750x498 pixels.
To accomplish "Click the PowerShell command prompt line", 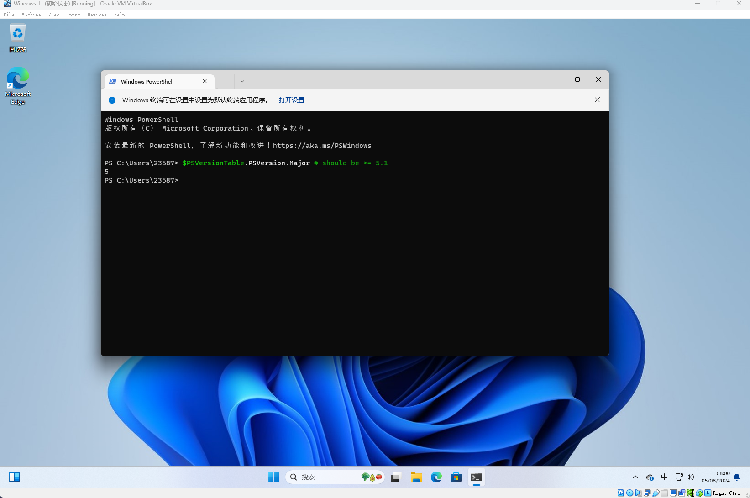I will (x=144, y=180).
